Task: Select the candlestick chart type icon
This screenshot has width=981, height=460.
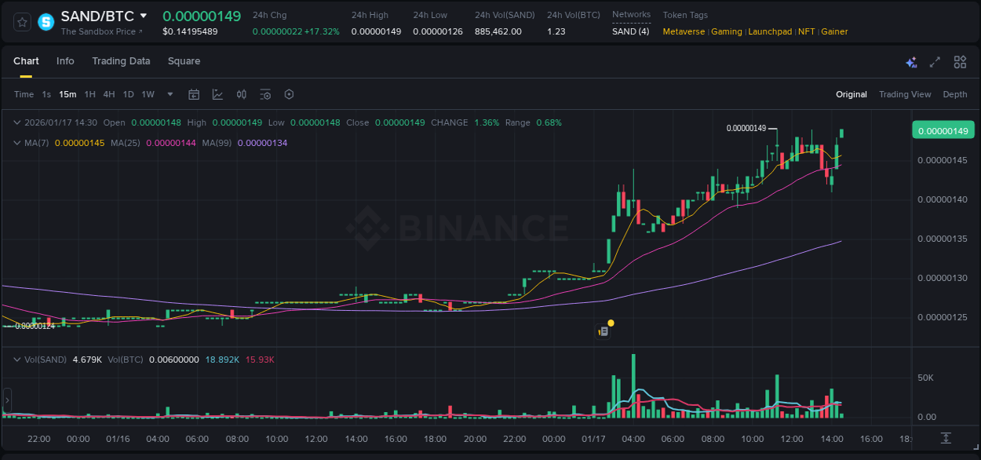Action: tap(241, 94)
